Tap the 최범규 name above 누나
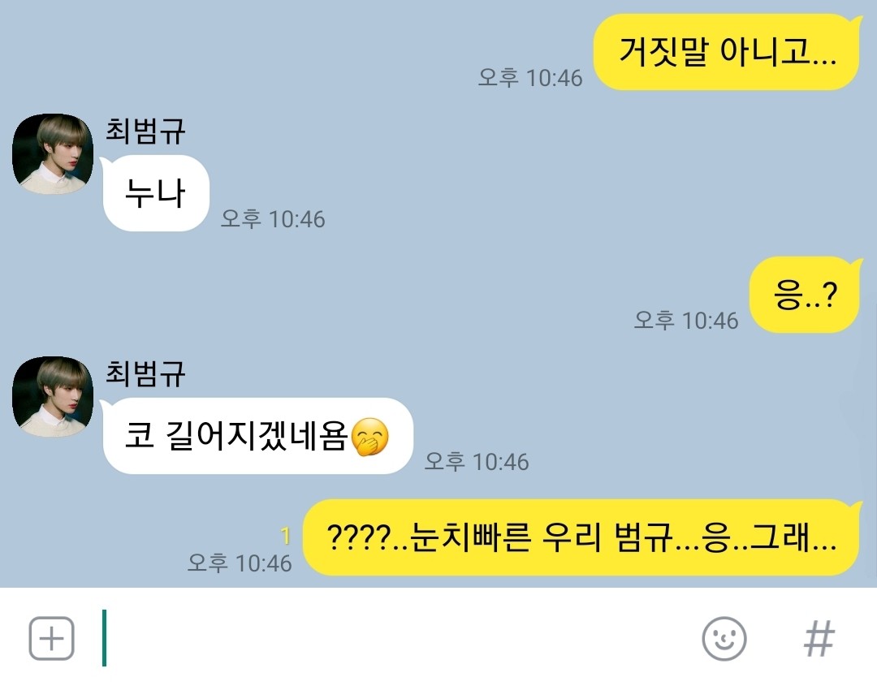Image resolution: width=877 pixels, height=690 pixels. 145,131
